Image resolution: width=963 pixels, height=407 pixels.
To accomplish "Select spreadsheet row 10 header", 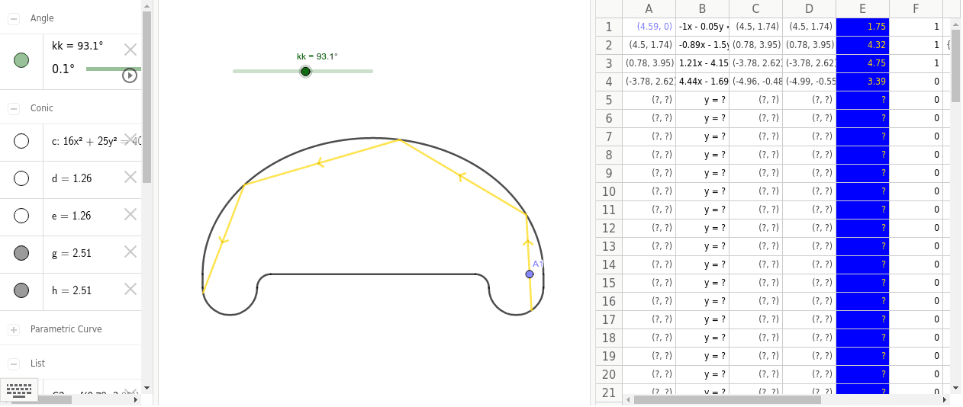I will (608, 191).
